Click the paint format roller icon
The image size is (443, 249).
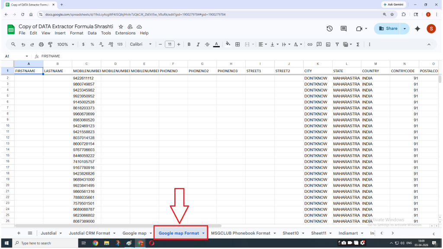(50, 45)
